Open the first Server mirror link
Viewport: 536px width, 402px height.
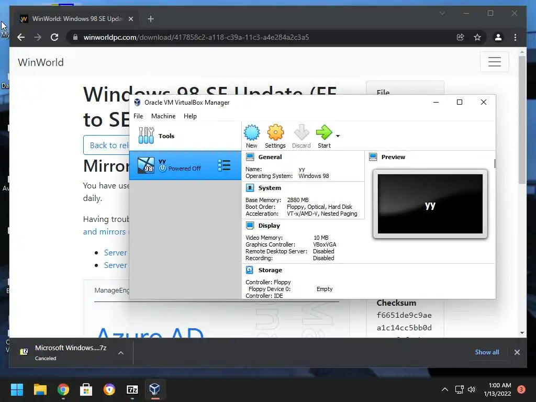[x=115, y=253]
